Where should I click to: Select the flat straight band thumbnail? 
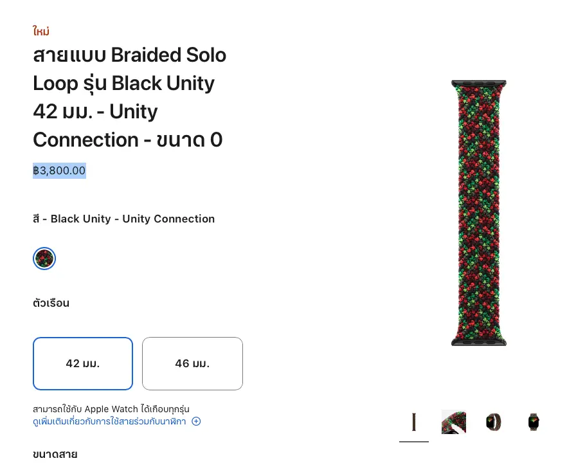414,422
